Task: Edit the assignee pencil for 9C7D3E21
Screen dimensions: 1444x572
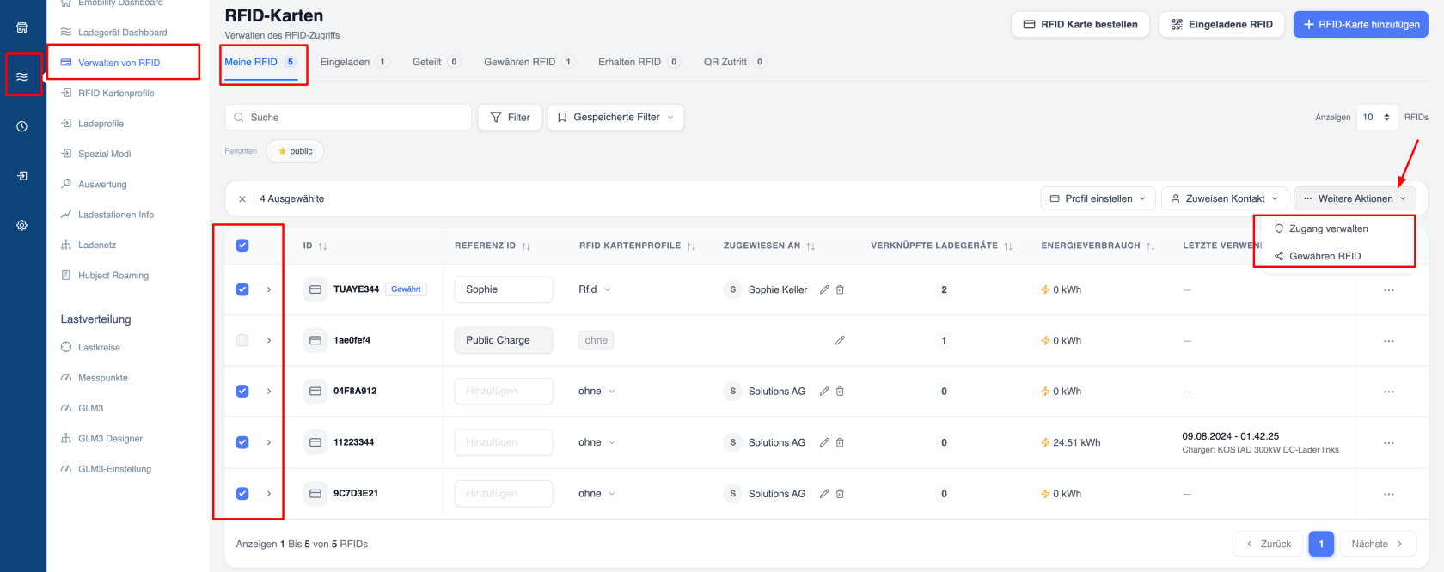Action: tap(824, 493)
